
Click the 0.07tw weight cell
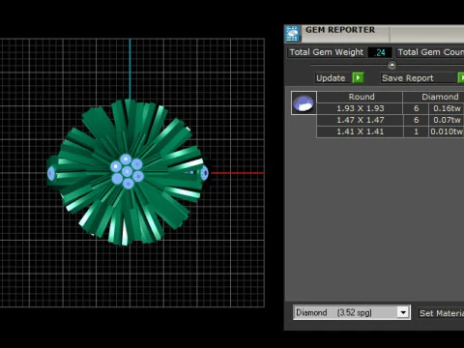coord(447,120)
